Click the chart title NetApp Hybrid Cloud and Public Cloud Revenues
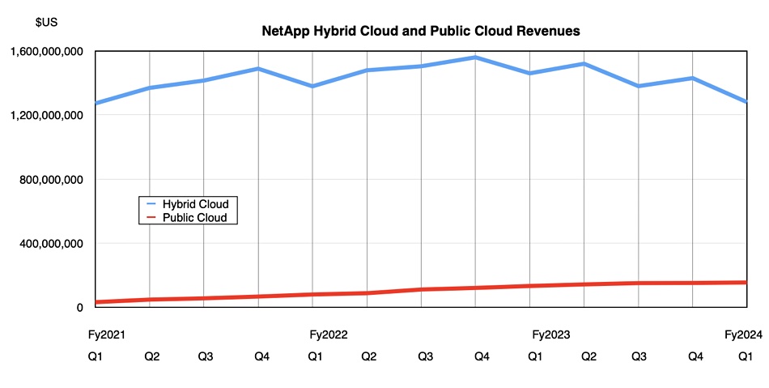Viewport: 769px width, 388px height. pos(421,31)
